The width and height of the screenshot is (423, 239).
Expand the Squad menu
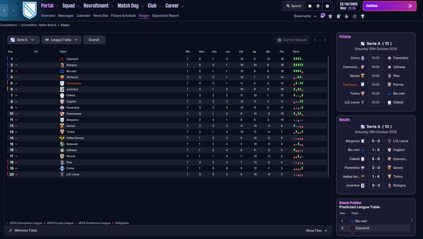(71, 6)
